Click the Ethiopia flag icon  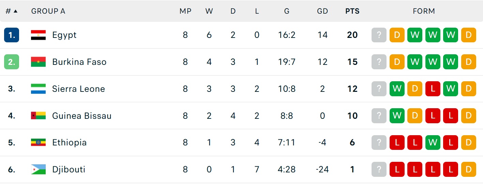[38, 142]
